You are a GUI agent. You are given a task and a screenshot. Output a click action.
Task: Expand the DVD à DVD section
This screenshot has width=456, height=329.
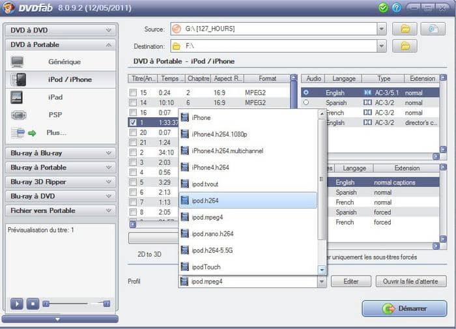point(60,30)
